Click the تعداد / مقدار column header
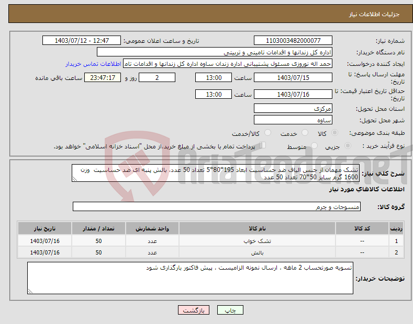Screen dimensions: 413x324 [x=98, y=228]
